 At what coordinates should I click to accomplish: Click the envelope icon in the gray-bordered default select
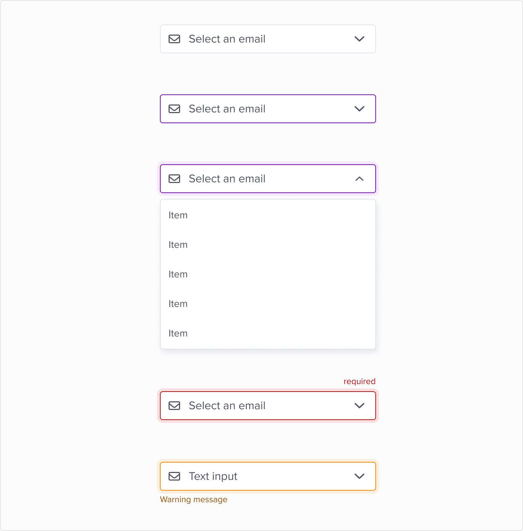point(174,39)
